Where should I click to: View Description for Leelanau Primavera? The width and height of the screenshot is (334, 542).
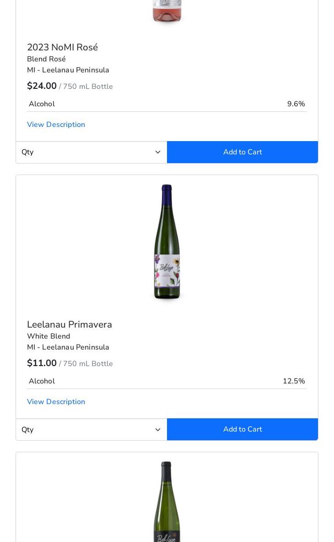tap(56, 402)
